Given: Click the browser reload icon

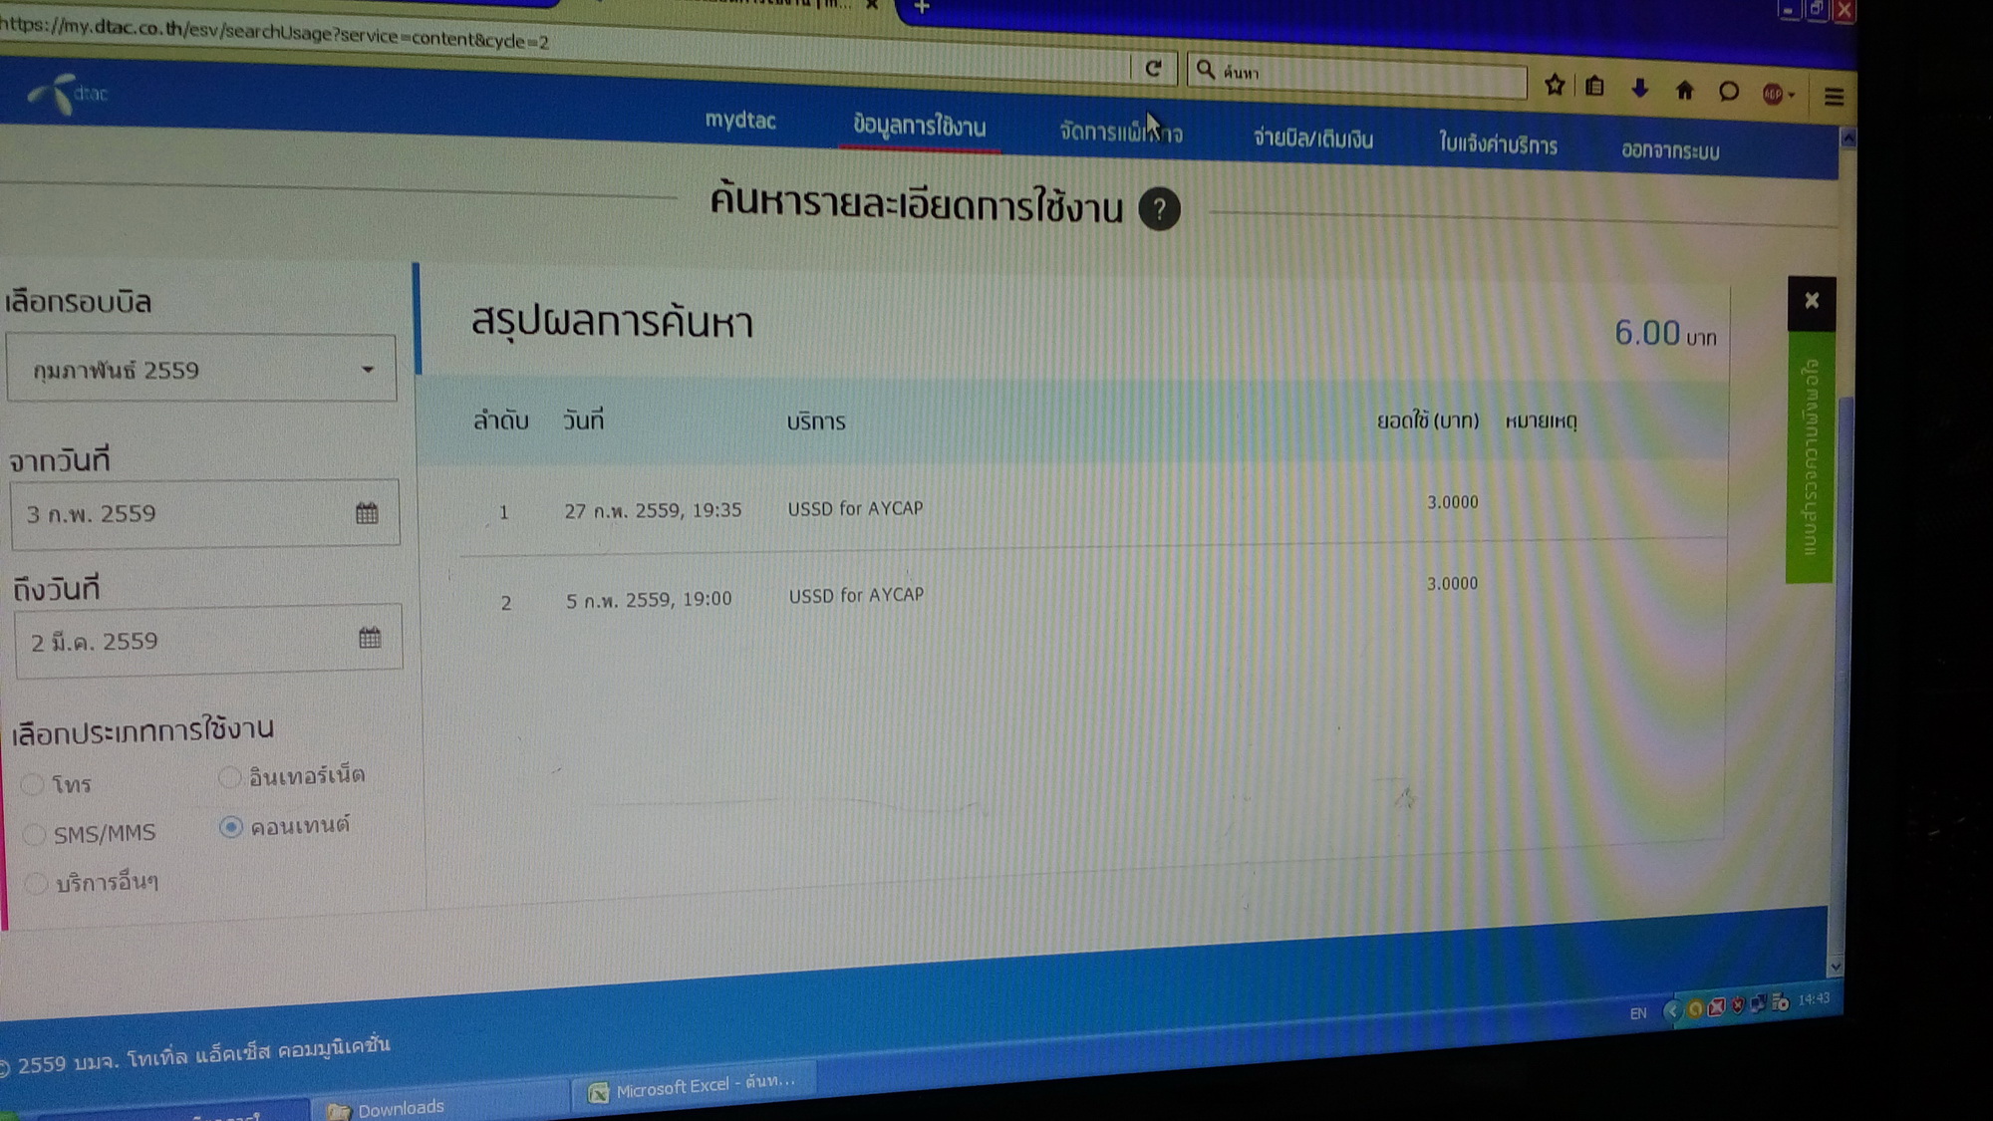Looking at the screenshot, I should click(x=1153, y=69).
